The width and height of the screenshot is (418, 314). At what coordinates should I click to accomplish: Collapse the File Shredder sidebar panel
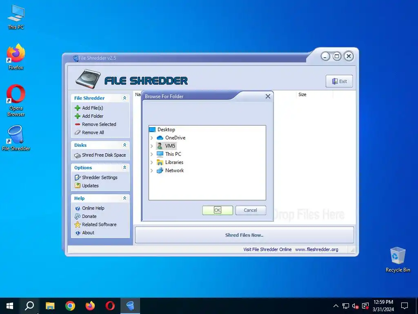click(x=125, y=98)
